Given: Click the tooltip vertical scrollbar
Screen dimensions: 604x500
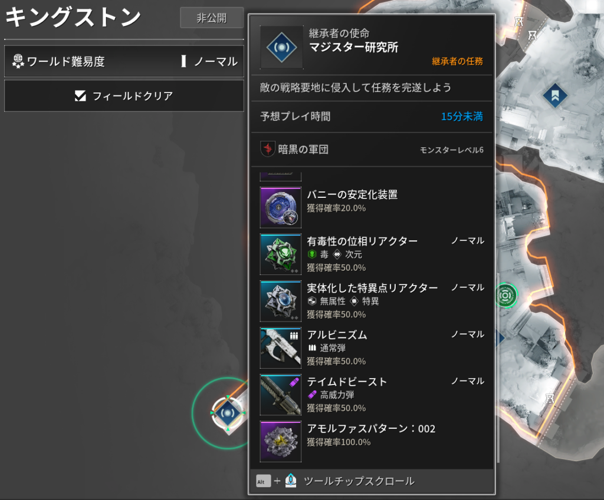Looking at the screenshot, I should click(x=498, y=367).
